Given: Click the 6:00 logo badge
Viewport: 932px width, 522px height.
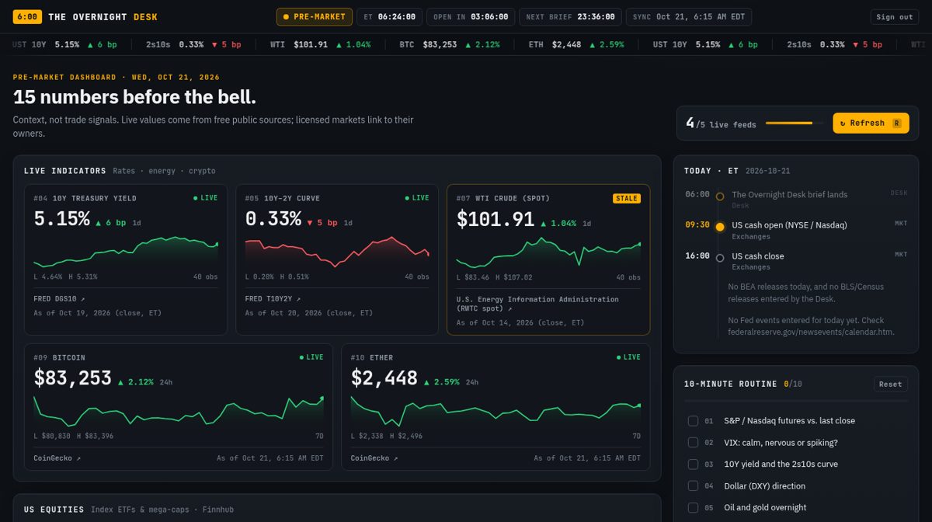Looking at the screenshot, I should (x=27, y=16).
